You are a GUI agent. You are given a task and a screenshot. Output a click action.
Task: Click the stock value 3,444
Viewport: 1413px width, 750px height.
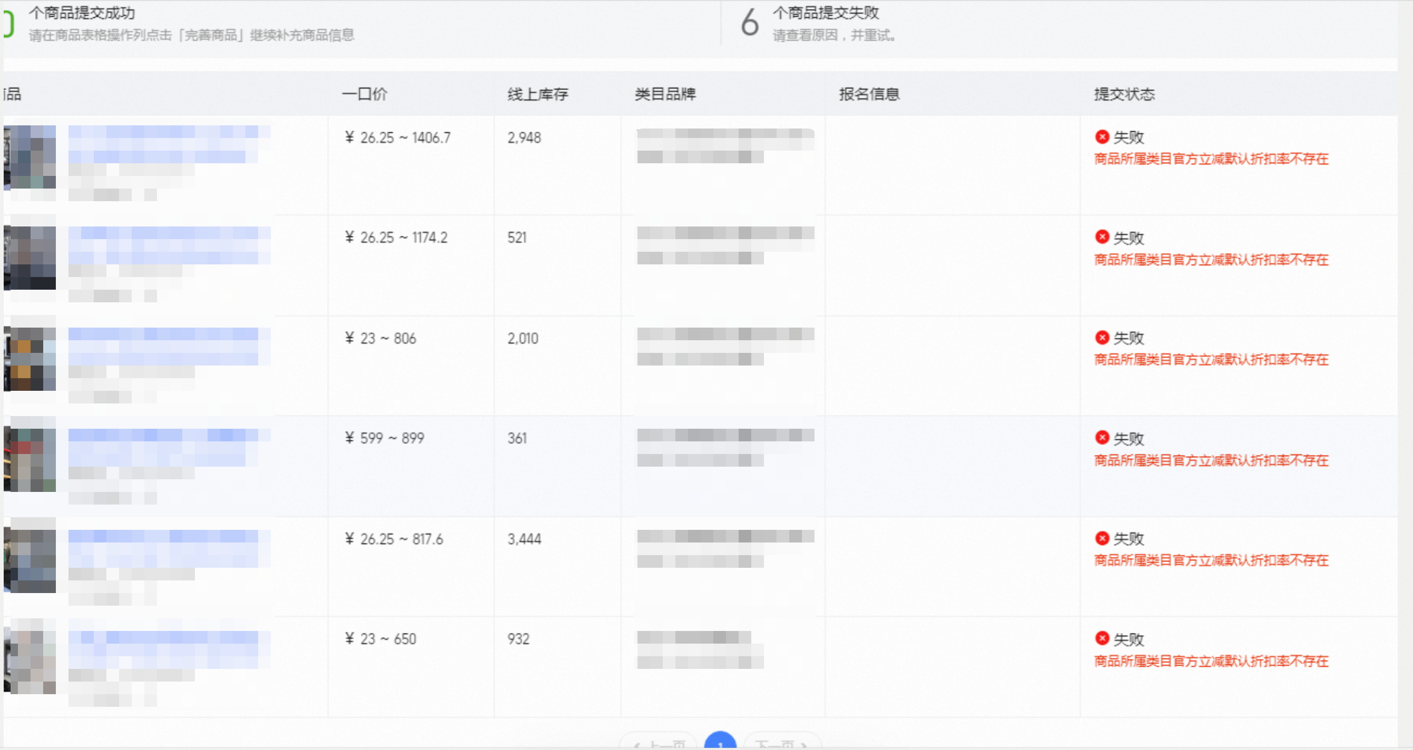(x=524, y=539)
